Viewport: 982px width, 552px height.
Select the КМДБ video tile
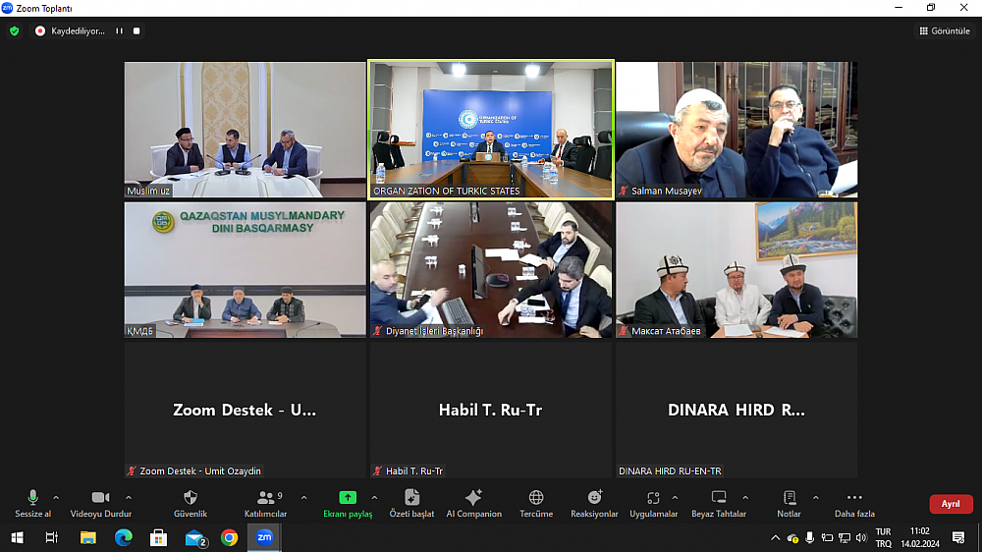(x=245, y=269)
